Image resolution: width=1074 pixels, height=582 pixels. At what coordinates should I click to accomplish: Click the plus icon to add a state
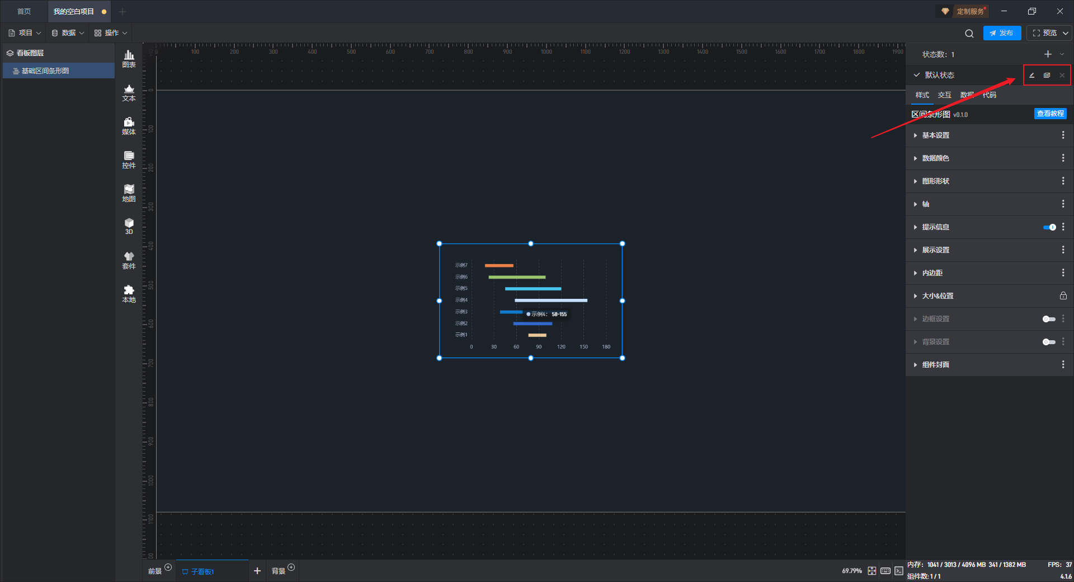[1048, 54]
